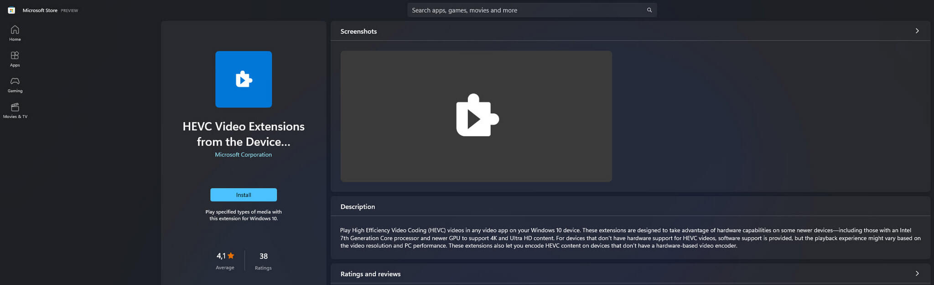Open the Movies & TV section
Viewport: 934px width, 285px height.
(15, 111)
